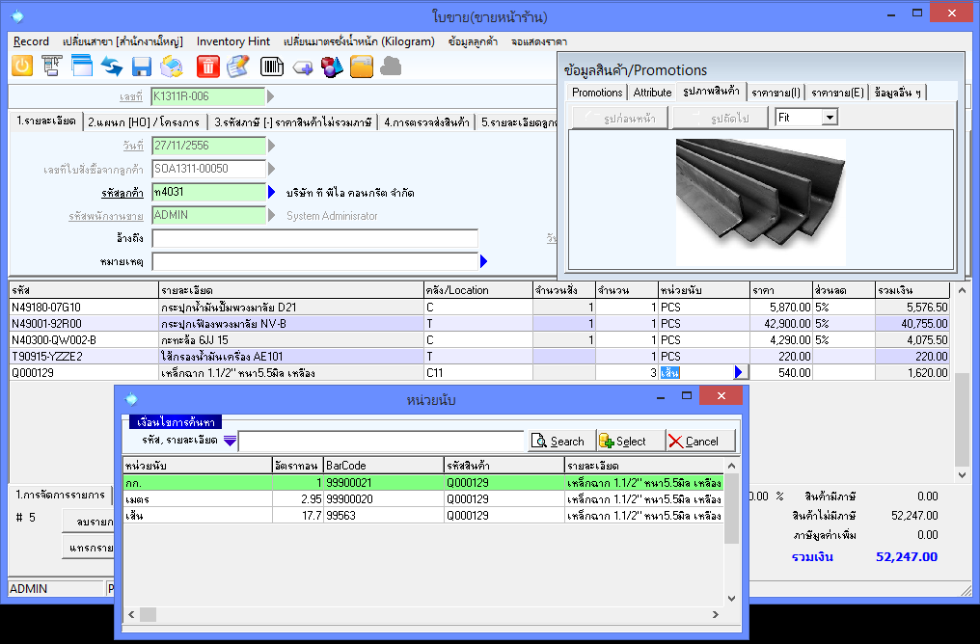Viewport: 980px width, 644px height.
Task: Click the red trash delete icon
Action: coord(207,67)
